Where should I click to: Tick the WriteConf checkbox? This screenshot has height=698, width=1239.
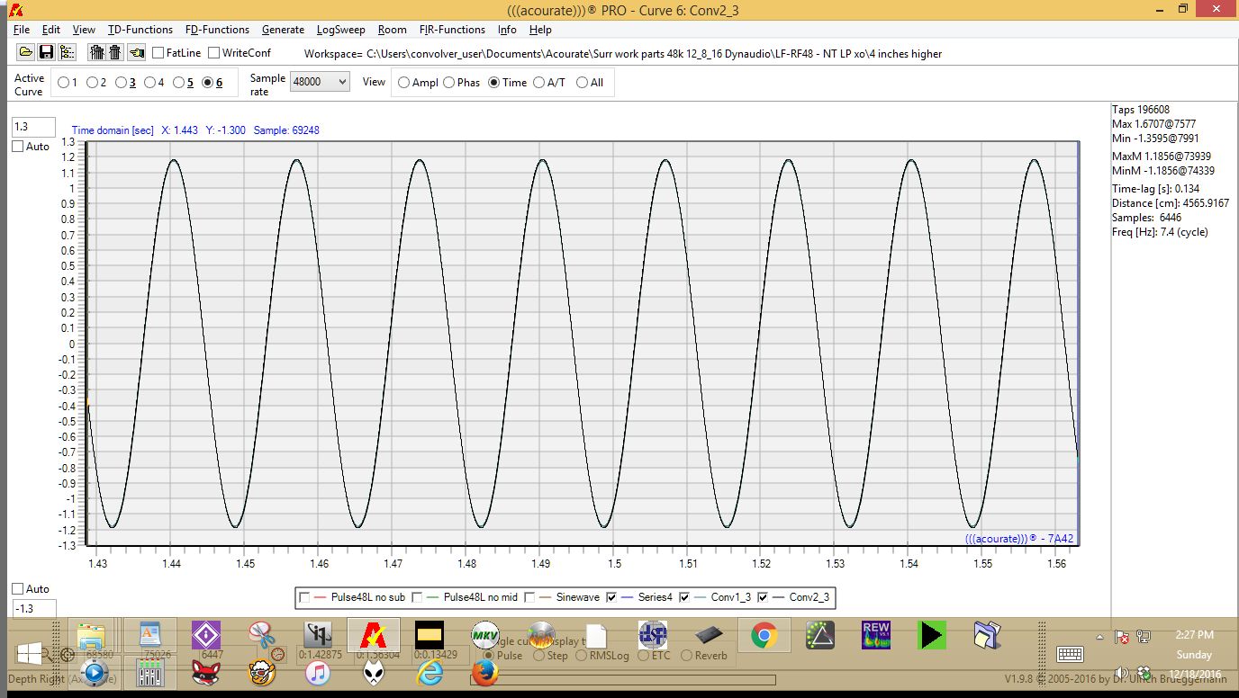pos(214,53)
